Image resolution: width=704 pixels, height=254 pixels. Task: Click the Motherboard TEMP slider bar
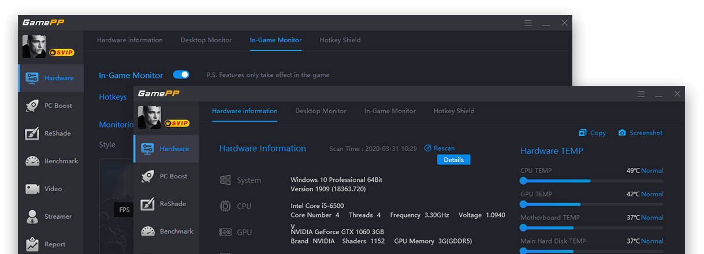592,228
